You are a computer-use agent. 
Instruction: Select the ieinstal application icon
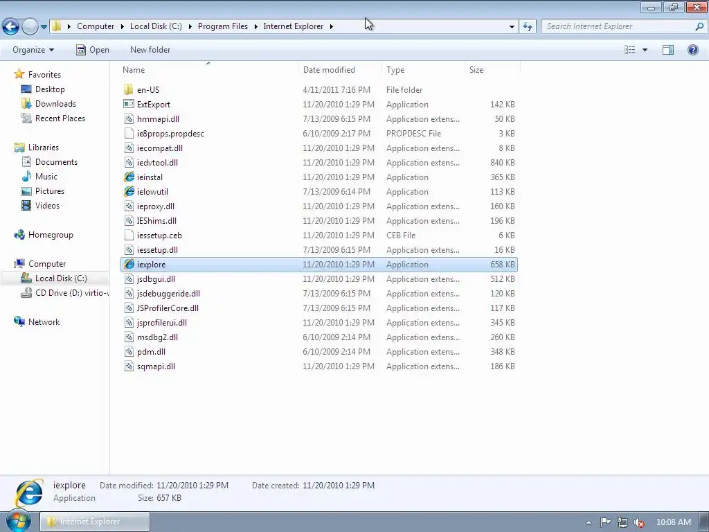129,177
